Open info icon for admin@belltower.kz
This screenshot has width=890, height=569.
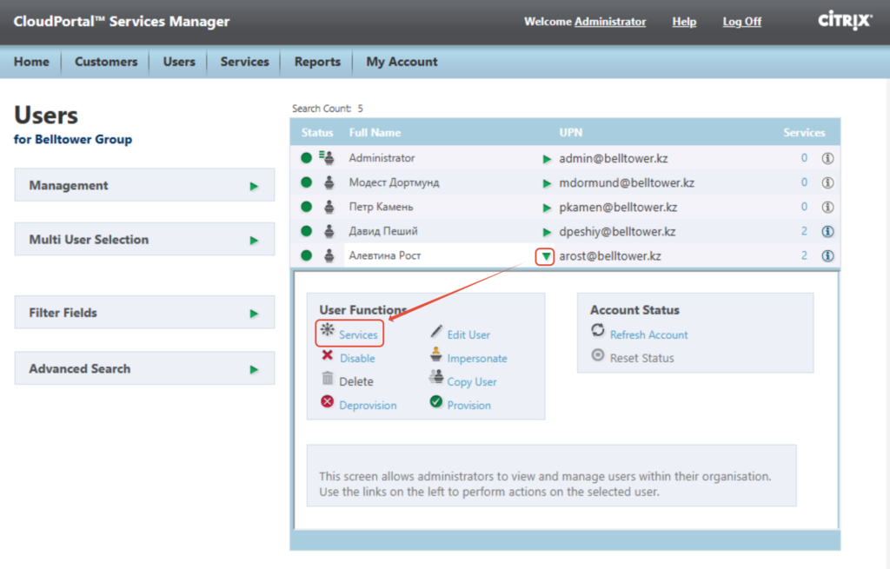(x=827, y=158)
